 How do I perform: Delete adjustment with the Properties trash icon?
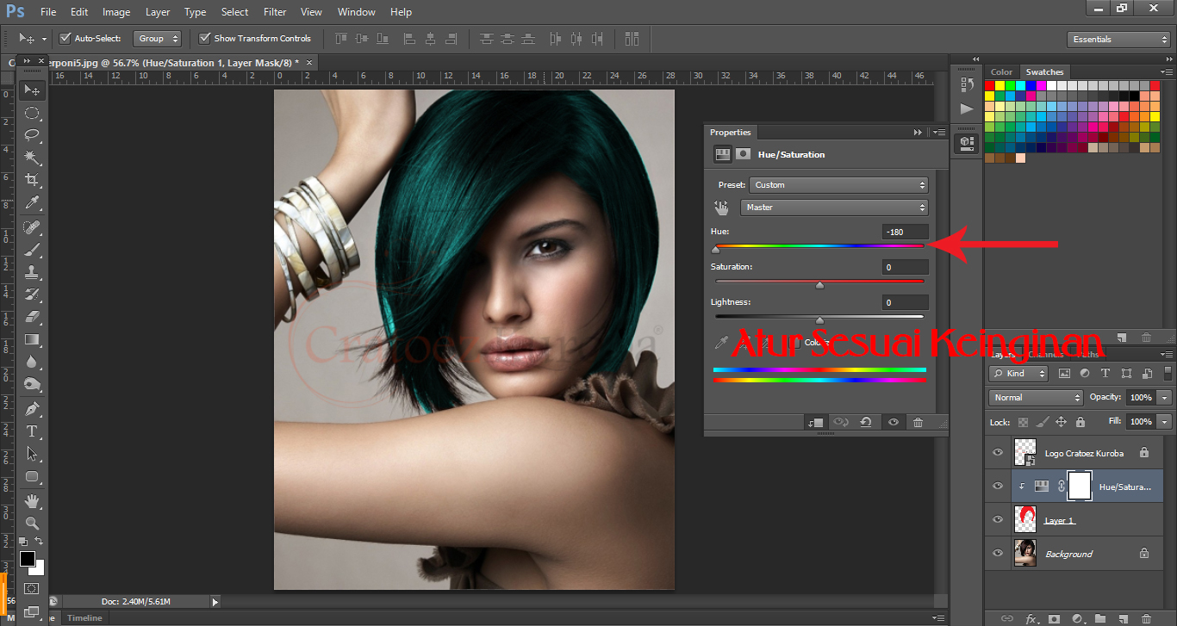pyautogui.click(x=918, y=422)
